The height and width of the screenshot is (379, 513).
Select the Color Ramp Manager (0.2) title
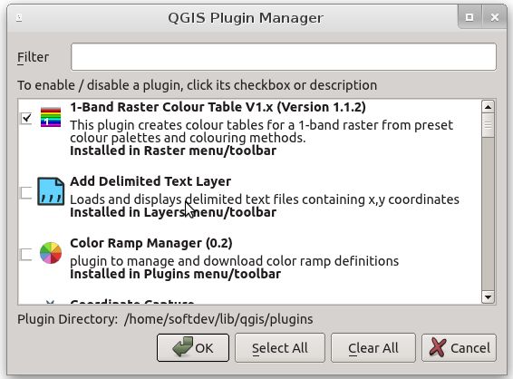click(x=151, y=243)
